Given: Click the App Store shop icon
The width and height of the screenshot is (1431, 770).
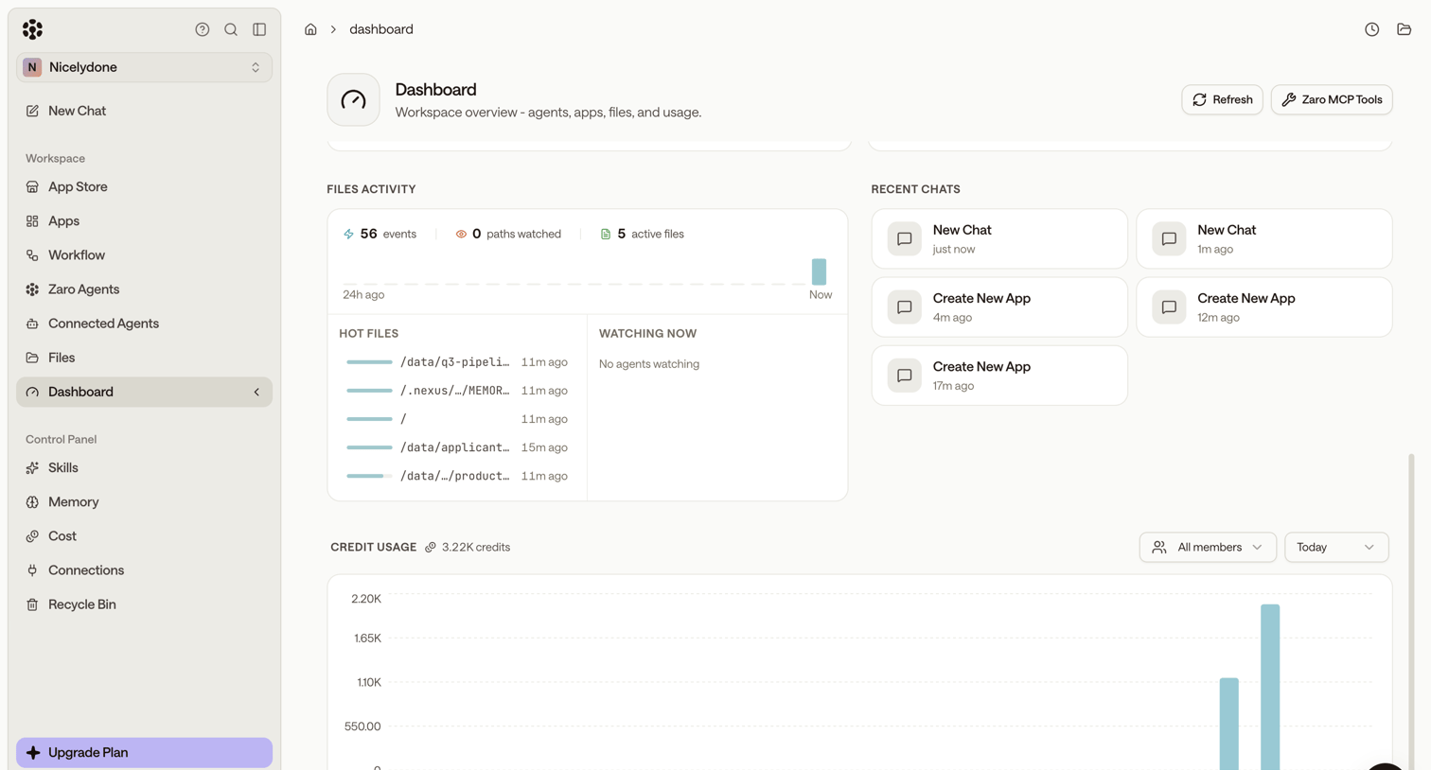Looking at the screenshot, I should [32, 187].
